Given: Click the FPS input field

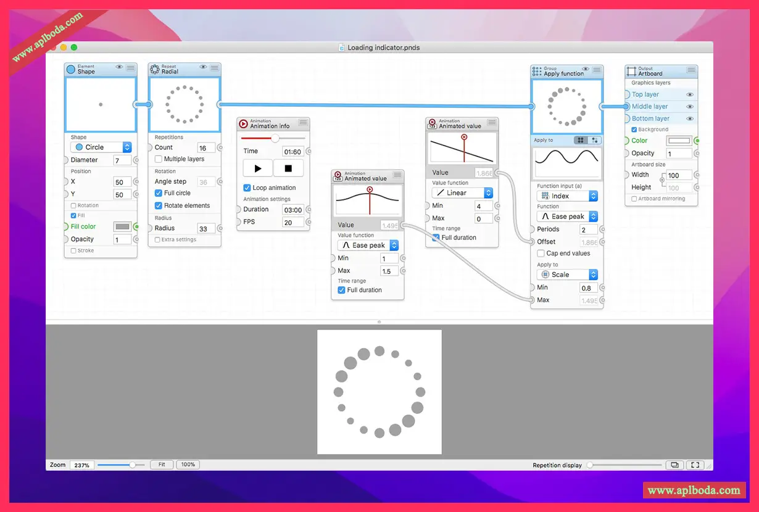Looking at the screenshot, I should pyautogui.click(x=293, y=222).
